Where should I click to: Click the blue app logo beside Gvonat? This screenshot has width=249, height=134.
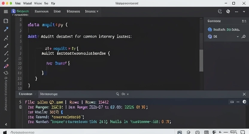(13, 11)
